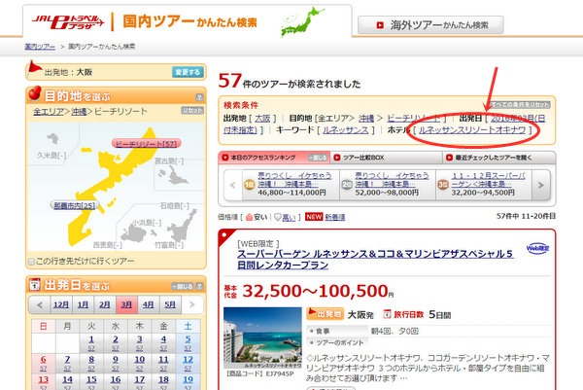Click 沖縄 link in 検索条件 box

coord(366,119)
